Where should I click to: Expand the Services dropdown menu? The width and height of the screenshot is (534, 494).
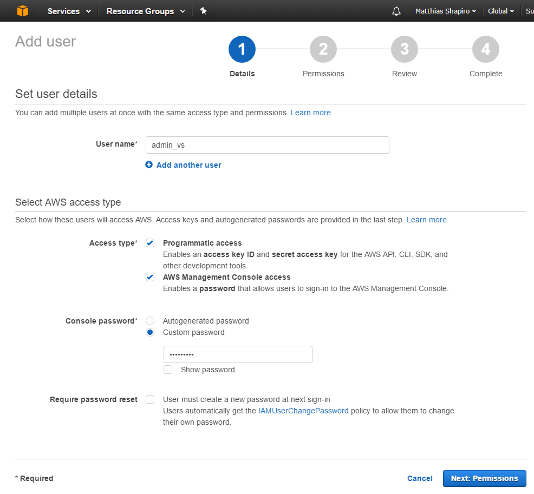(69, 11)
